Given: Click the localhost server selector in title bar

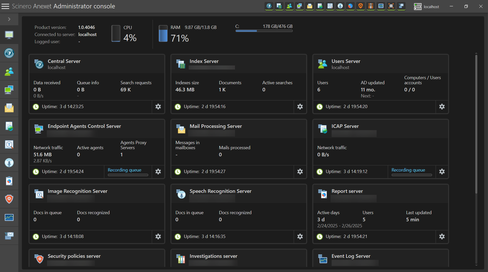Looking at the screenshot, I should point(427,7).
